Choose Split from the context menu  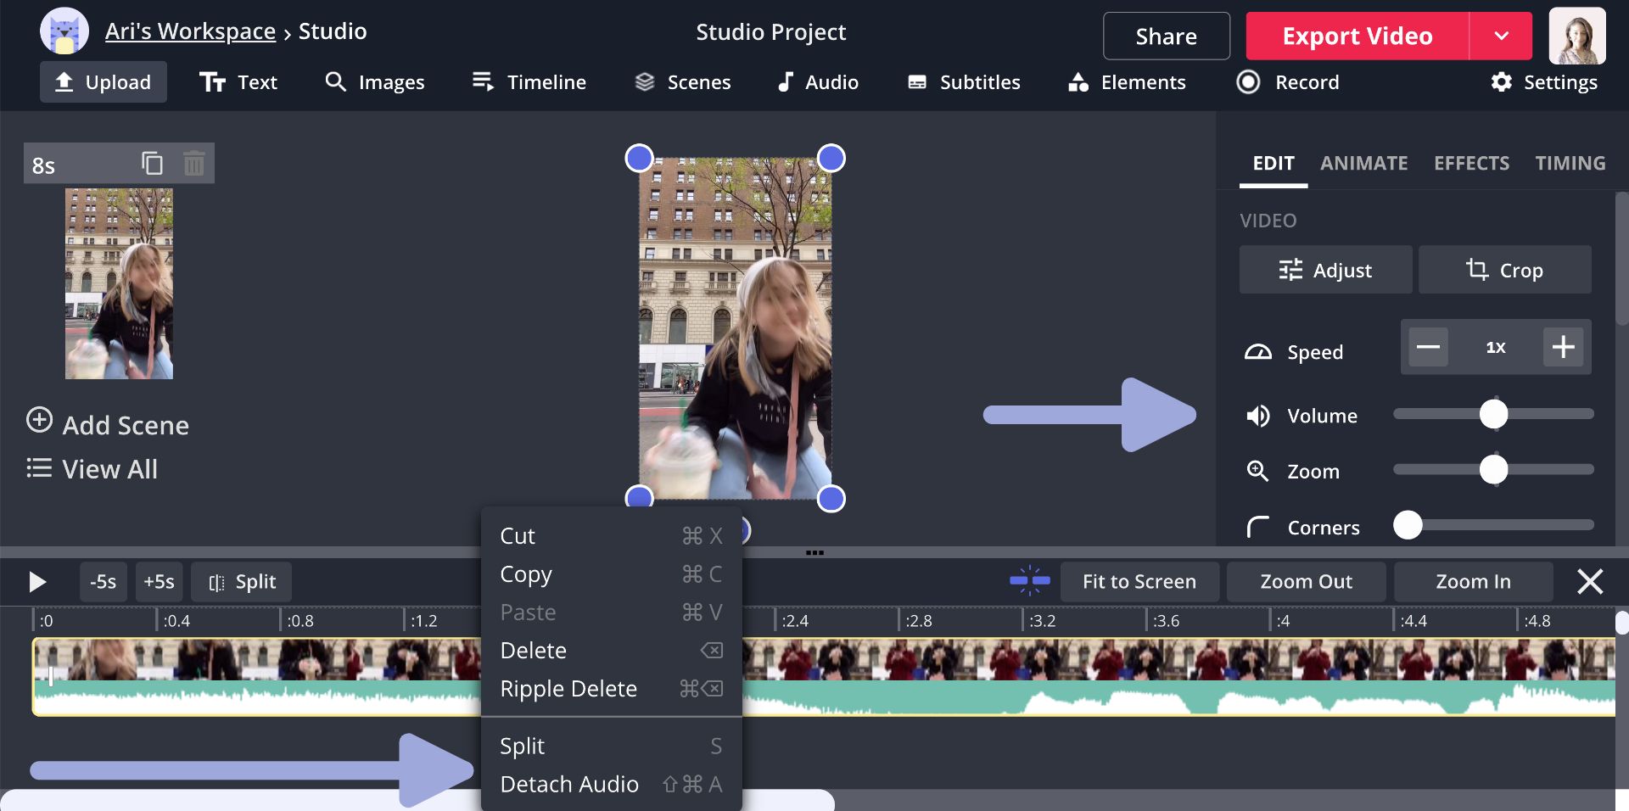611,746
